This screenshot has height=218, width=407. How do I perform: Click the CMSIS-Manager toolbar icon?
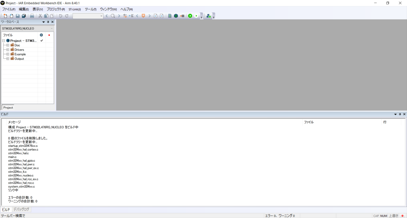point(208,16)
